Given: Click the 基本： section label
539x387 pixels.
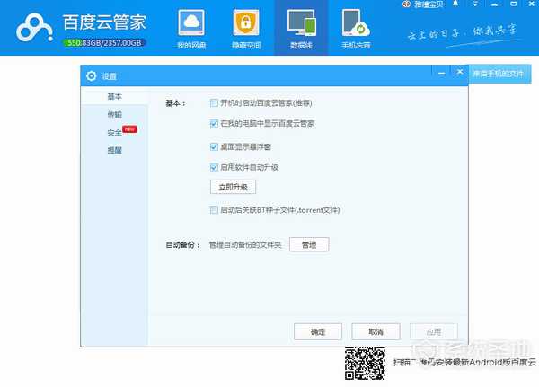Looking at the screenshot, I should (176, 103).
